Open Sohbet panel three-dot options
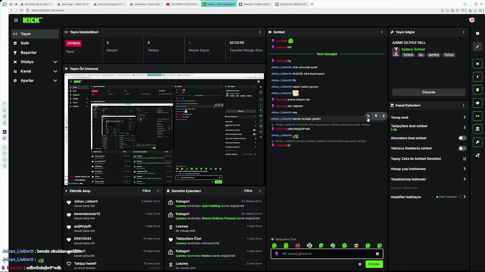The width and height of the screenshot is (485, 272). tap(382, 32)
